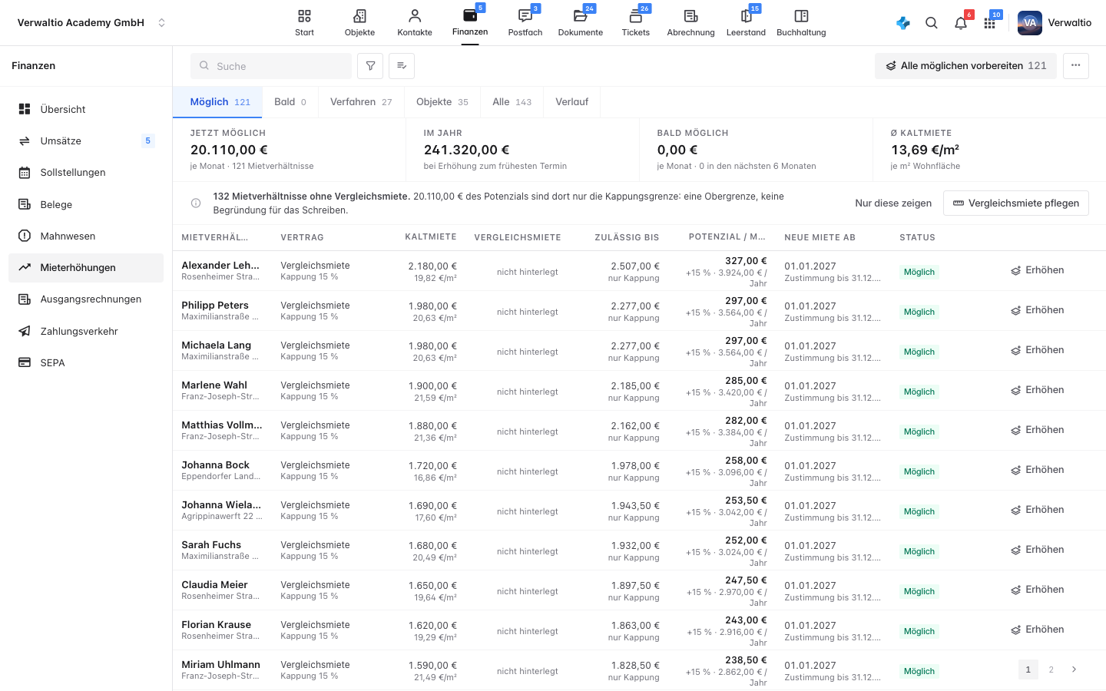Switch to the Verfahren tab
This screenshot has height=691, width=1106.
[x=361, y=102]
